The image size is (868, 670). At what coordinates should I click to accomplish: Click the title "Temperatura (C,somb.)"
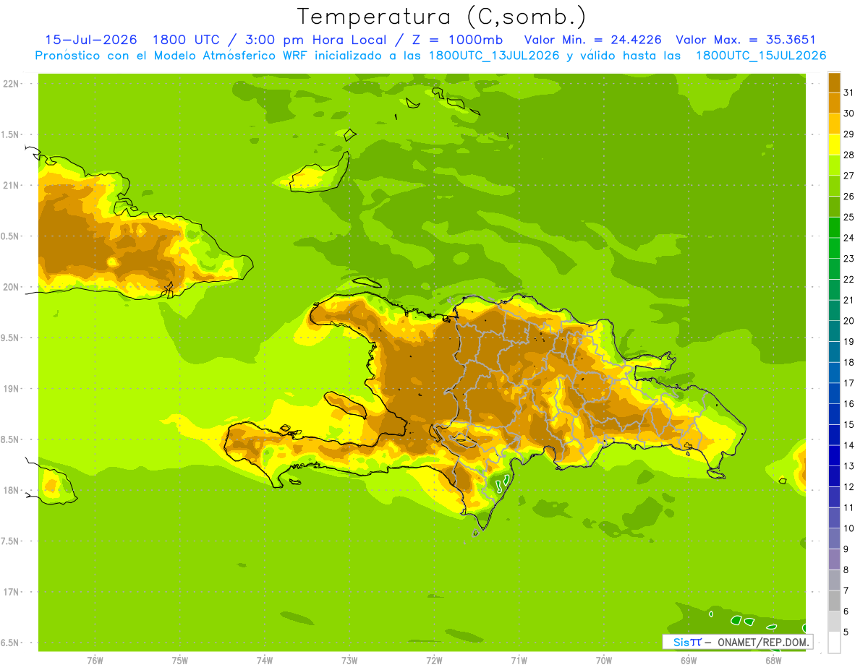coord(442,16)
